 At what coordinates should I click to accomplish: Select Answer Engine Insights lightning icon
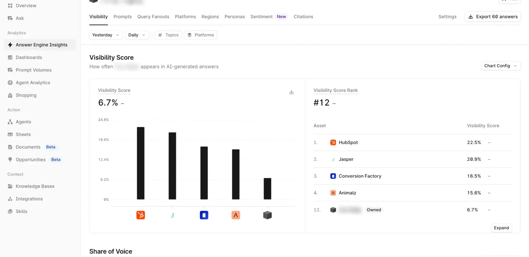[10, 45]
